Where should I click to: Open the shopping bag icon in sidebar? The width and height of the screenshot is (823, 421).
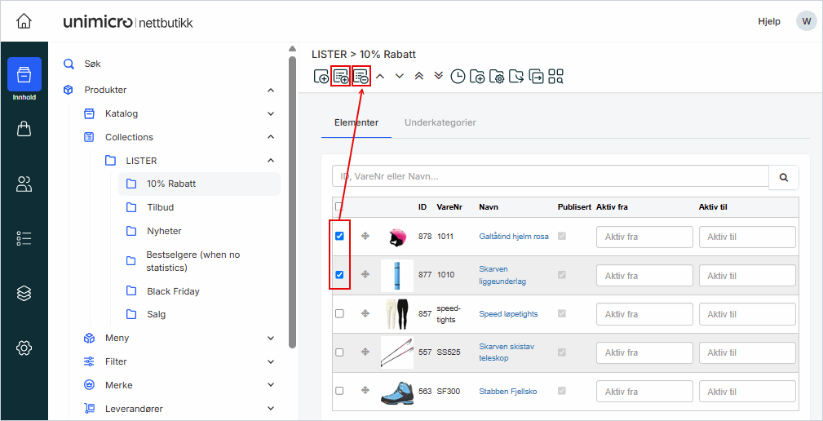(24, 129)
